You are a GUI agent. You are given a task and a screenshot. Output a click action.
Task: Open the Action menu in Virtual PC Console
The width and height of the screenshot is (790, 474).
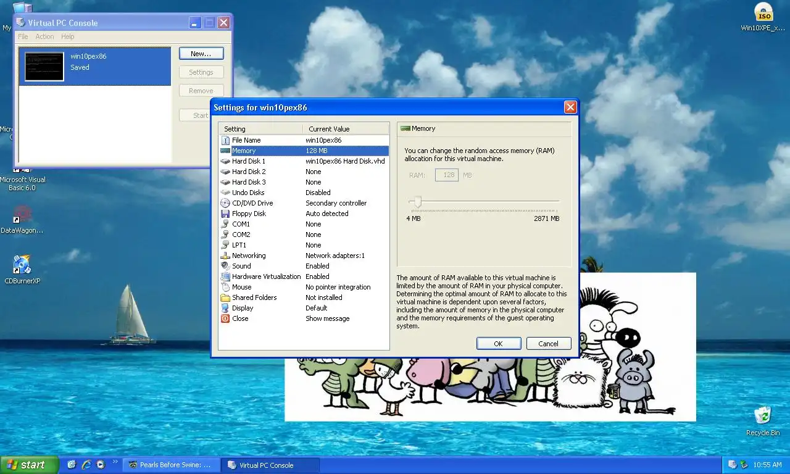[44, 36]
